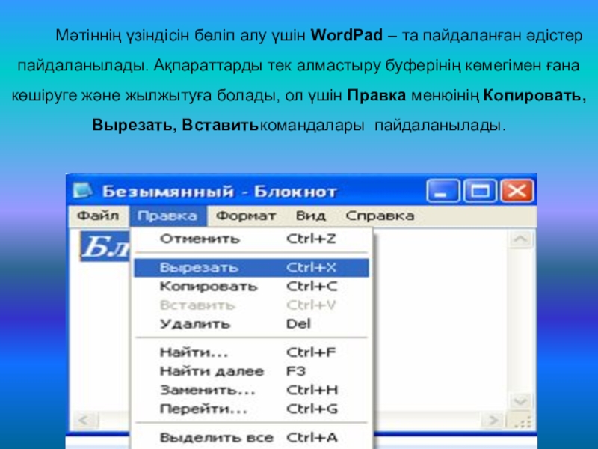Choose Удалить from the menu
The height and width of the screenshot is (449, 598).
251,324
